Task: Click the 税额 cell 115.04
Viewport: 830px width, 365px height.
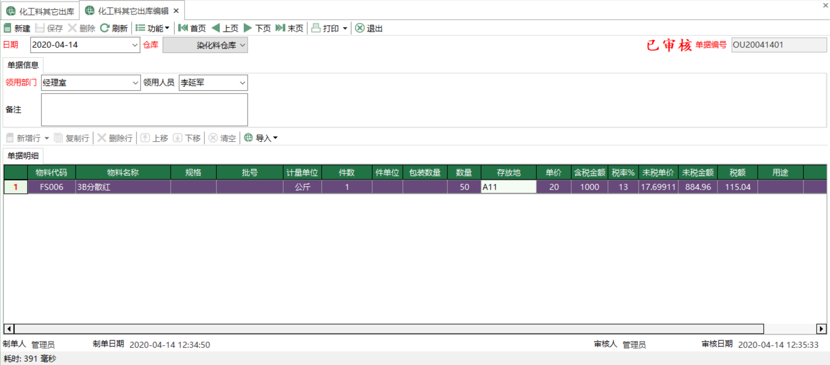Action: coord(737,187)
